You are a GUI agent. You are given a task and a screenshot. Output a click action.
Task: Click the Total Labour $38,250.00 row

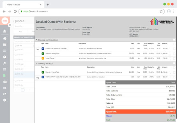click(x=141, y=87)
